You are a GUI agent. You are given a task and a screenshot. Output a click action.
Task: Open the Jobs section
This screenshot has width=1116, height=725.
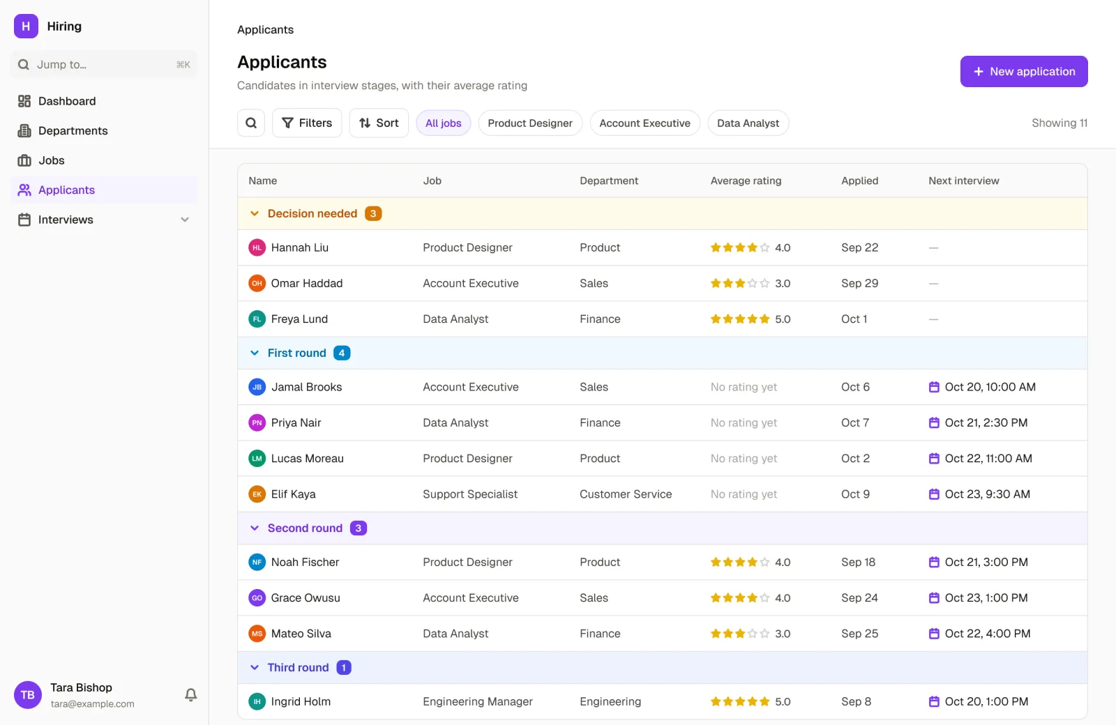pyautogui.click(x=105, y=160)
